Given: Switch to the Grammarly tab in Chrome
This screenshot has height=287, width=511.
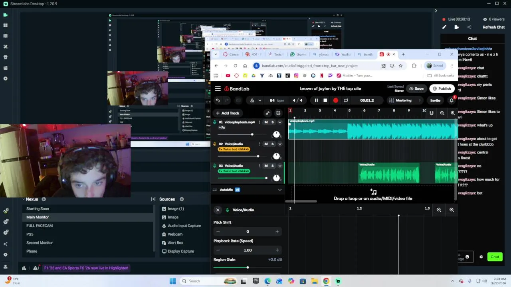Looking at the screenshot, I should 298,54.
